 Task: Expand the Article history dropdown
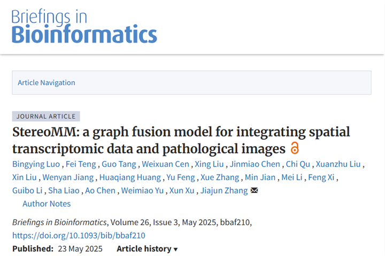click(147, 249)
